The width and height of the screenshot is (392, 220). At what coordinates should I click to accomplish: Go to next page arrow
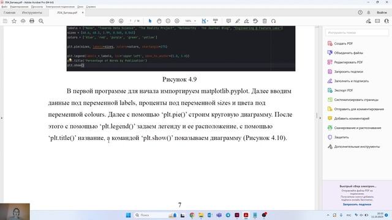[x=121, y=21]
